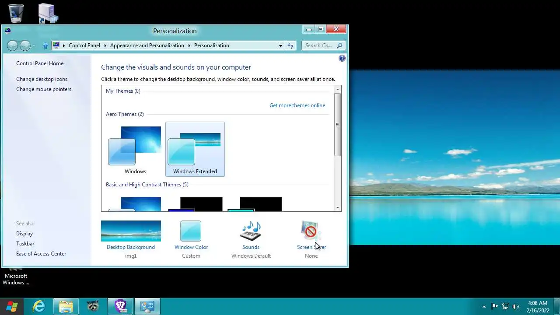Open the Action Center flag icon
Viewport: 560px width, 315px height.
494,307
